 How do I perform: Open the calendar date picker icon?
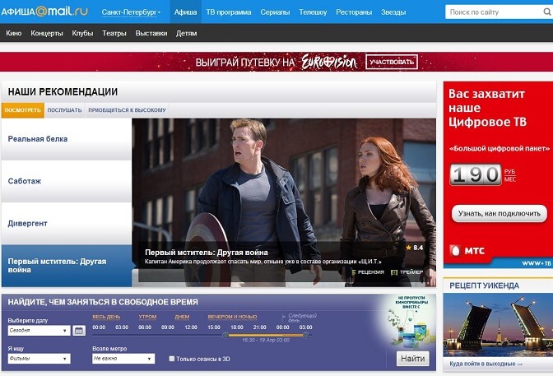(79, 331)
